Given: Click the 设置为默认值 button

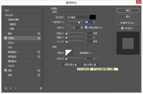Looking at the screenshot, I should [70, 65].
